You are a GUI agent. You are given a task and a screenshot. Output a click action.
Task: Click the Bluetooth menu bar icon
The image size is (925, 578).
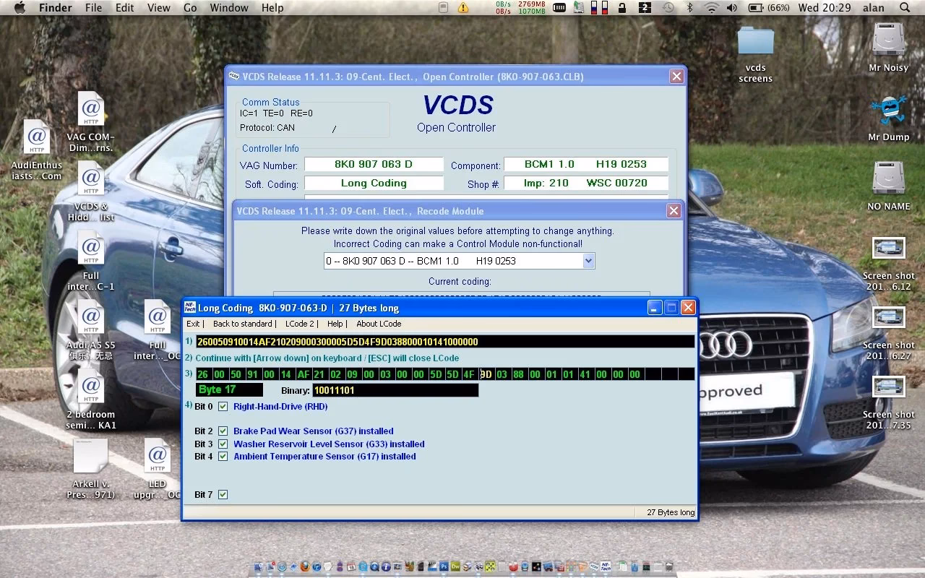coord(690,8)
